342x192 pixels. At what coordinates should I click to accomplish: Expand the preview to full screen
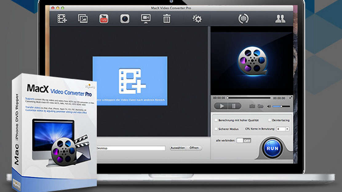291,98
